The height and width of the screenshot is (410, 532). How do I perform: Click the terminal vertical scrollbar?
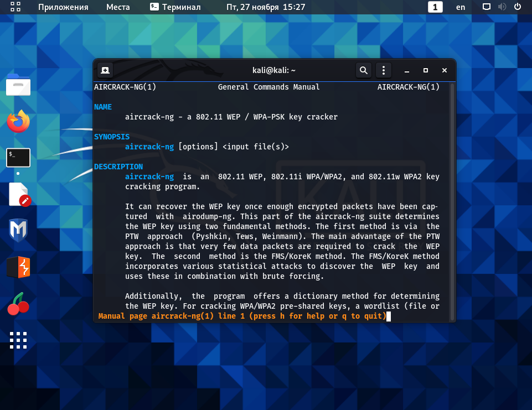coord(452,202)
